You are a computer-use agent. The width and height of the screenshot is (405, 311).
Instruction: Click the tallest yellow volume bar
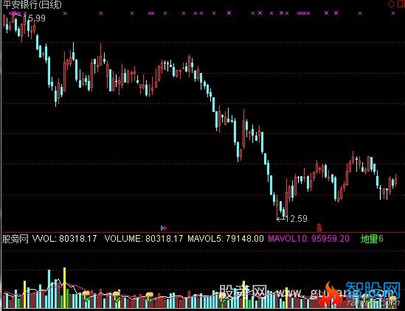click(x=65, y=287)
